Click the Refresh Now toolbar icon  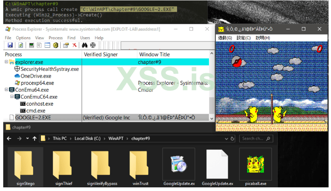(x=21, y=45)
